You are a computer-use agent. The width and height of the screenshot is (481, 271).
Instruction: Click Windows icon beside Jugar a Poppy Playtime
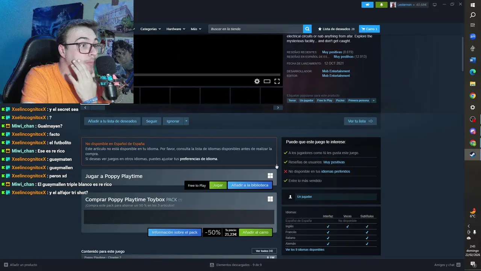pyautogui.click(x=270, y=176)
